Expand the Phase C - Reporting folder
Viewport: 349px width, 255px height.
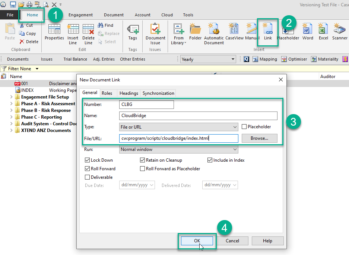[x=11, y=117]
